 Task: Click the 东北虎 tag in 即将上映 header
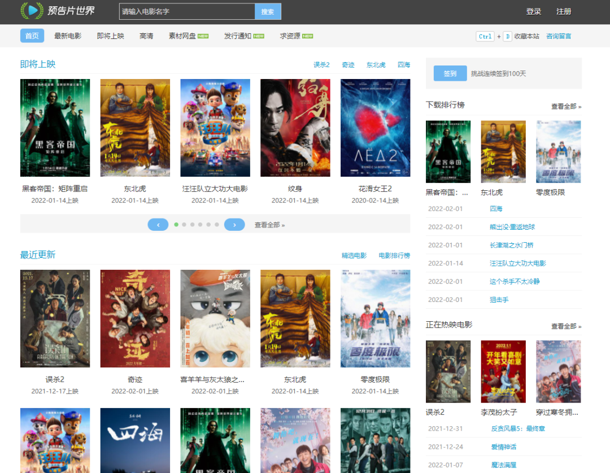(376, 65)
